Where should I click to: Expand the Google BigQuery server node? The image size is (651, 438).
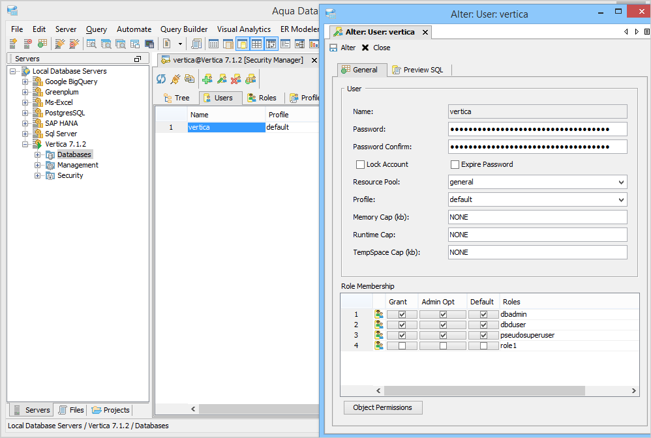click(25, 81)
